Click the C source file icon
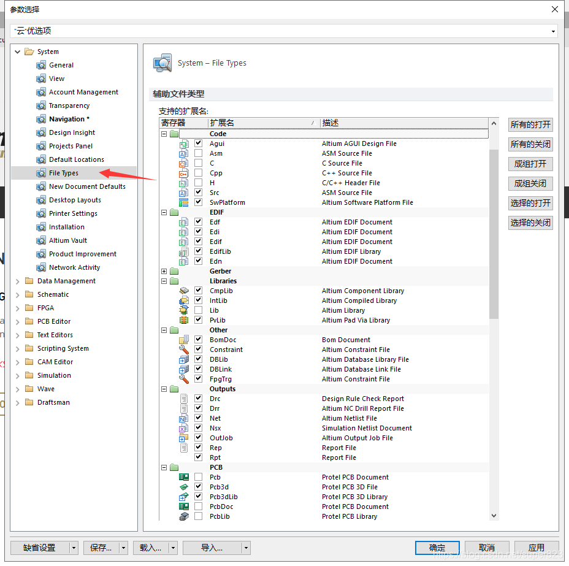Viewport: 569px width, 566px height. point(183,164)
